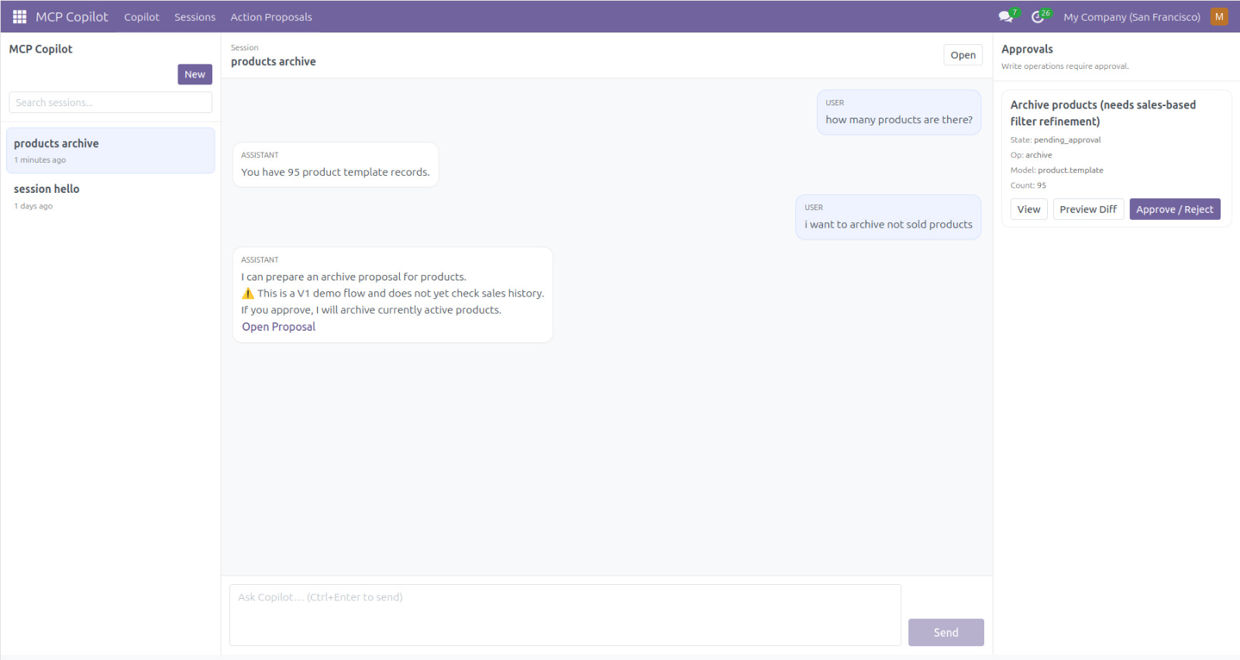
Task: Click Approve / Reject button
Action: (x=1174, y=209)
